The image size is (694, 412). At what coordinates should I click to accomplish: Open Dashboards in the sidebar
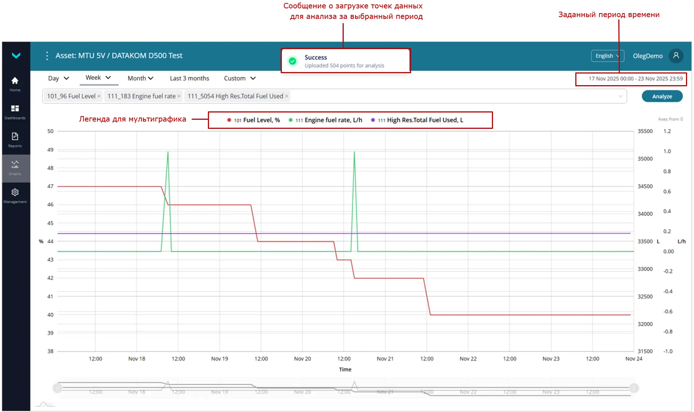(x=15, y=112)
